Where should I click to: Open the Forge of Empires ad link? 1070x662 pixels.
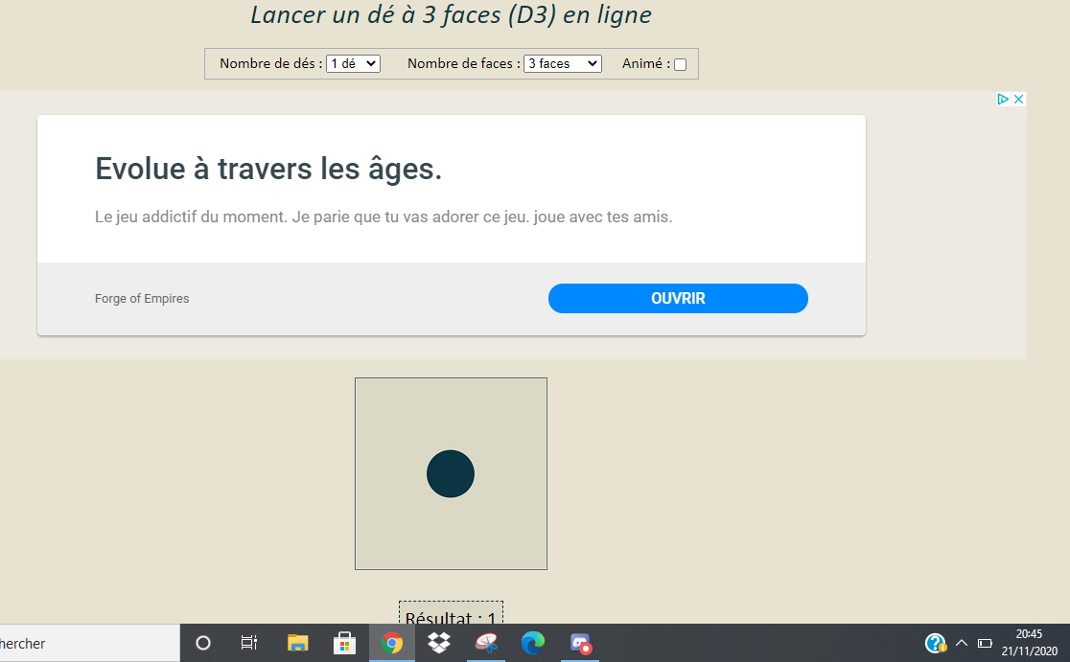pos(142,299)
